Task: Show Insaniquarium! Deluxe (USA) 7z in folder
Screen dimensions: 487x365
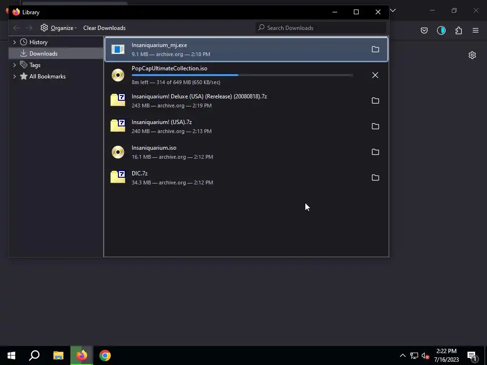Action: point(375,101)
